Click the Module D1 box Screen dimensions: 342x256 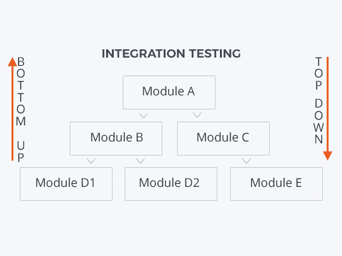(x=66, y=184)
